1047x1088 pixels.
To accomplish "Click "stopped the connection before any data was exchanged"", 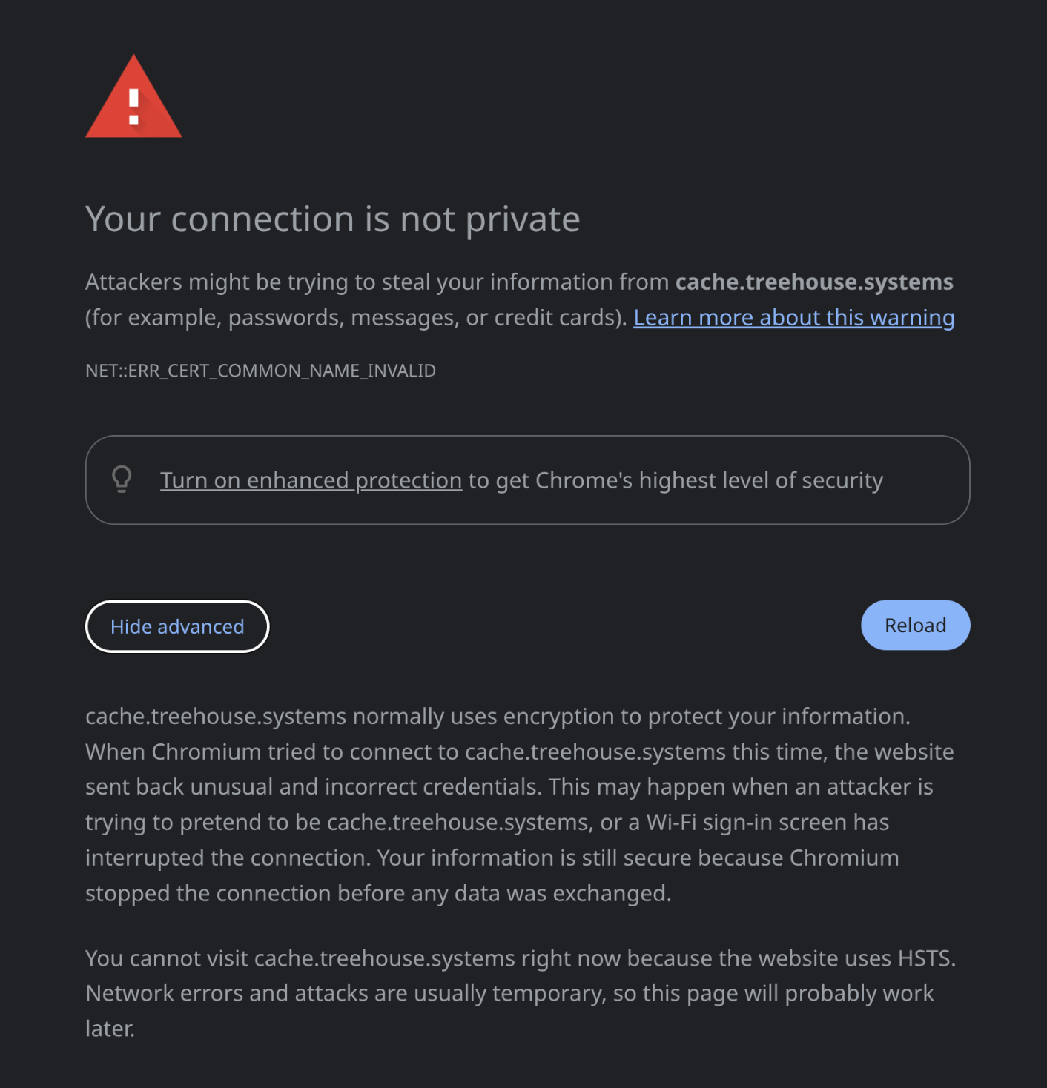I will click(378, 894).
